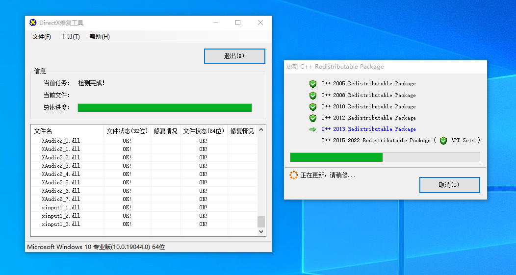Select the xinput1_2.dll row
This screenshot has height=275, width=516.
pos(144,216)
